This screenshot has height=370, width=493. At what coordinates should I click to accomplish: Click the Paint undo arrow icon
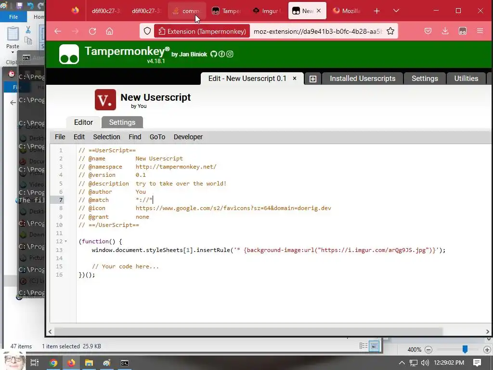point(30,6)
